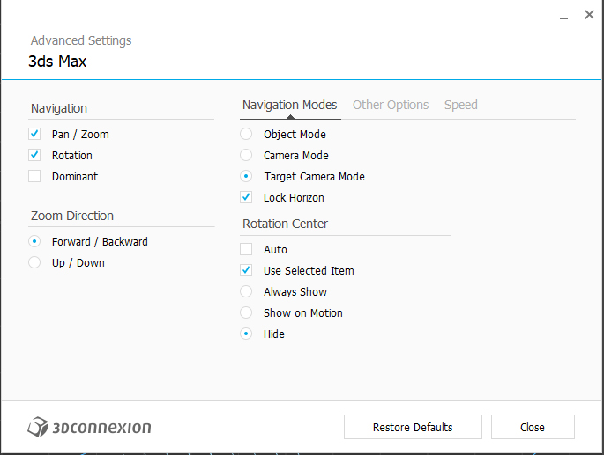Enable the Dominant checkbox
Screen dimensions: 604x455
pos(34,176)
